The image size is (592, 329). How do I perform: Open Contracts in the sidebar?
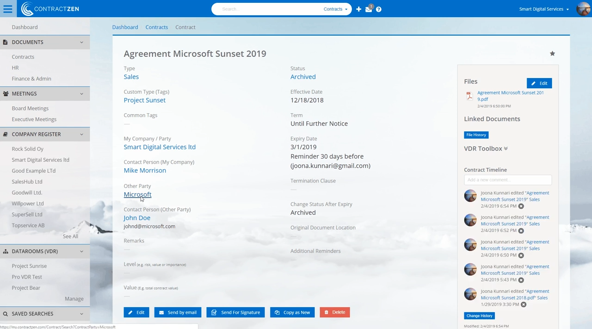coord(23,57)
